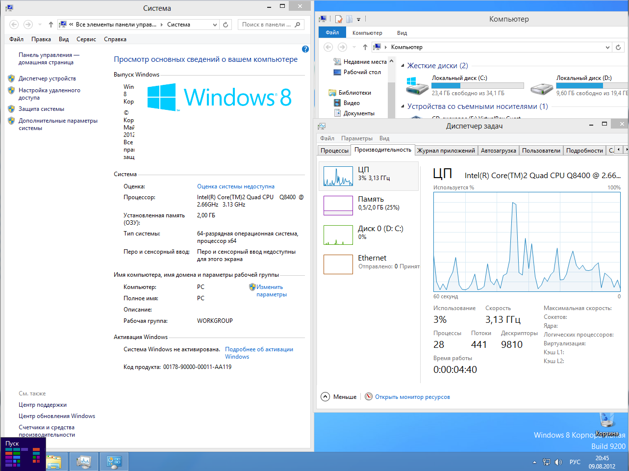Go up one level in the Компьютер window
629x471 pixels.
tap(365, 47)
